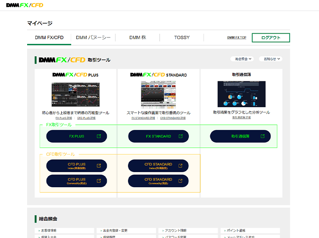The height and width of the screenshot is (238, 319).
Task: Click the 取引通信簿 analysis tool thumbnail
Action: (241, 95)
